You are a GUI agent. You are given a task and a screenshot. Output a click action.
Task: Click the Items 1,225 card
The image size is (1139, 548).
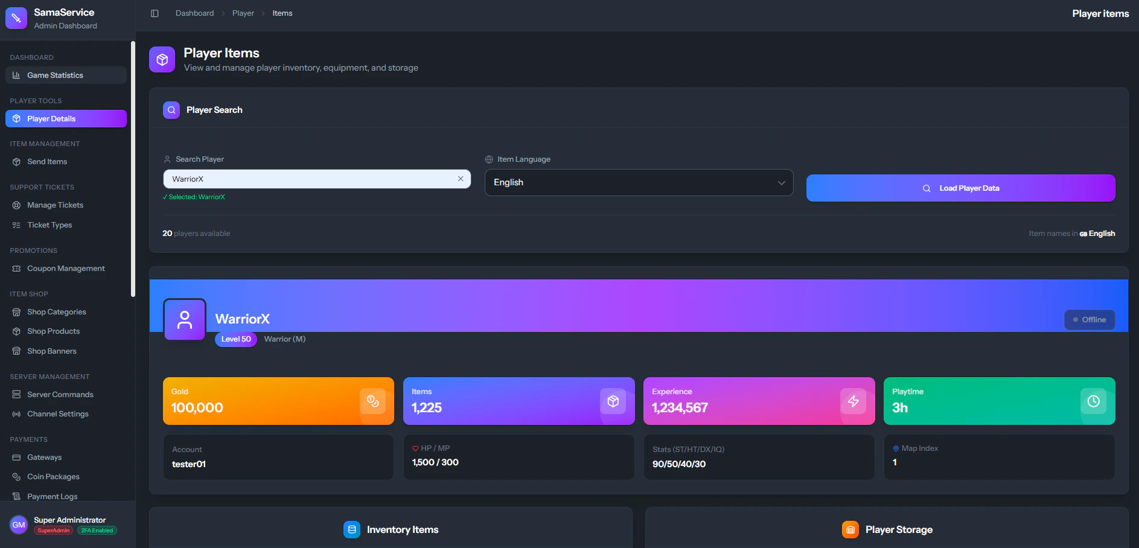[x=518, y=401]
